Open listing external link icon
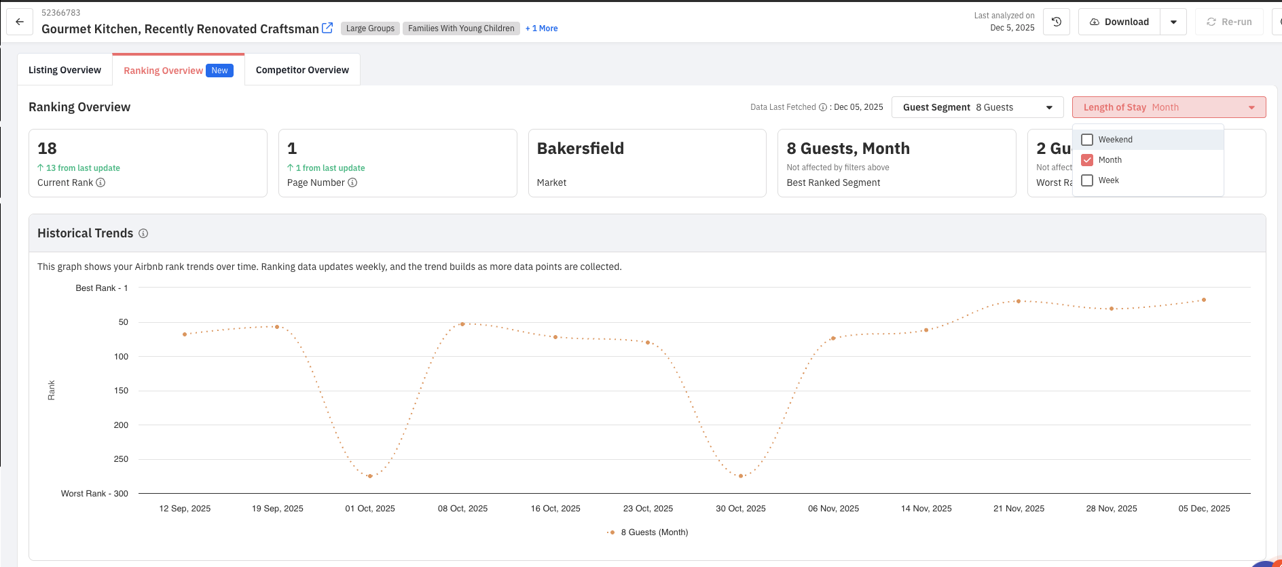Image resolution: width=1282 pixels, height=567 pixels. [x=327, y=28]
